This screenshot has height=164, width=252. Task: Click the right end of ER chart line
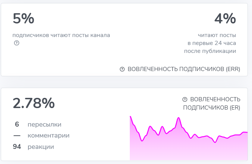(247, 132)
